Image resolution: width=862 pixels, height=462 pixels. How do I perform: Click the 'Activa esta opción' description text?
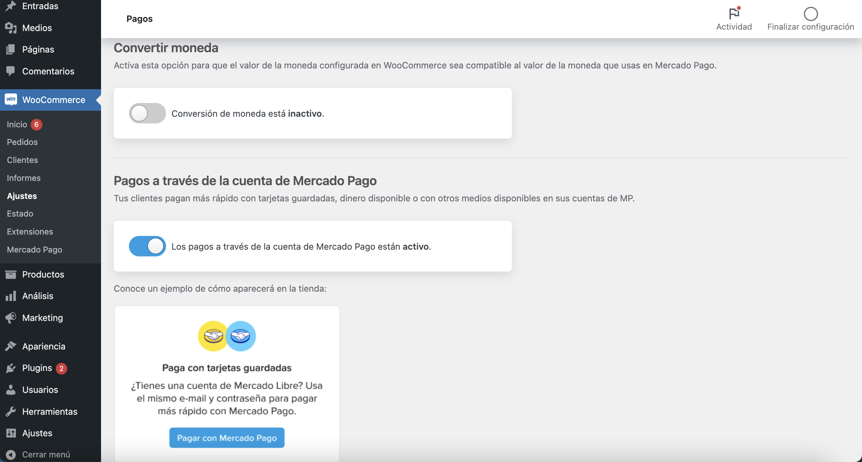pos(415,65)
